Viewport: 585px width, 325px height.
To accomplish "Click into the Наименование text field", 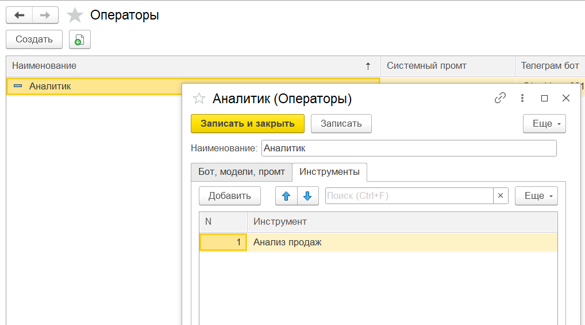I will point(409,148).
